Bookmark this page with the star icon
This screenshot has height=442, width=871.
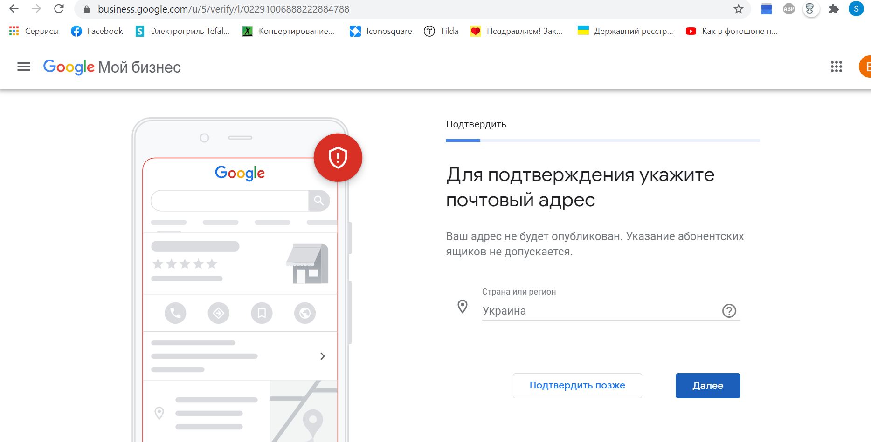point(739,9)
